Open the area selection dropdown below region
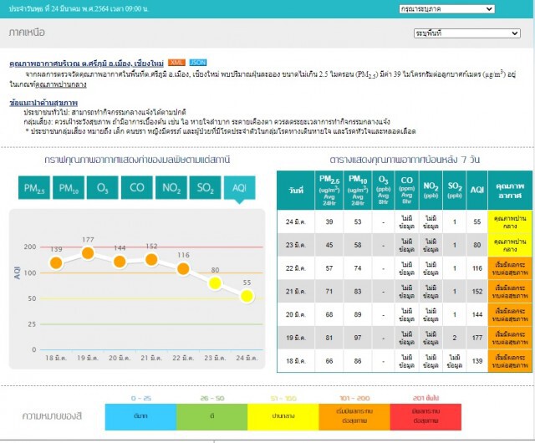 click(466, 33)
